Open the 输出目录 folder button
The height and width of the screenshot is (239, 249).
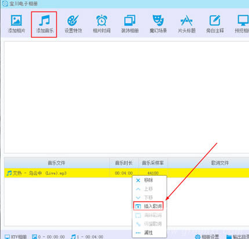[x=238, y=237]
